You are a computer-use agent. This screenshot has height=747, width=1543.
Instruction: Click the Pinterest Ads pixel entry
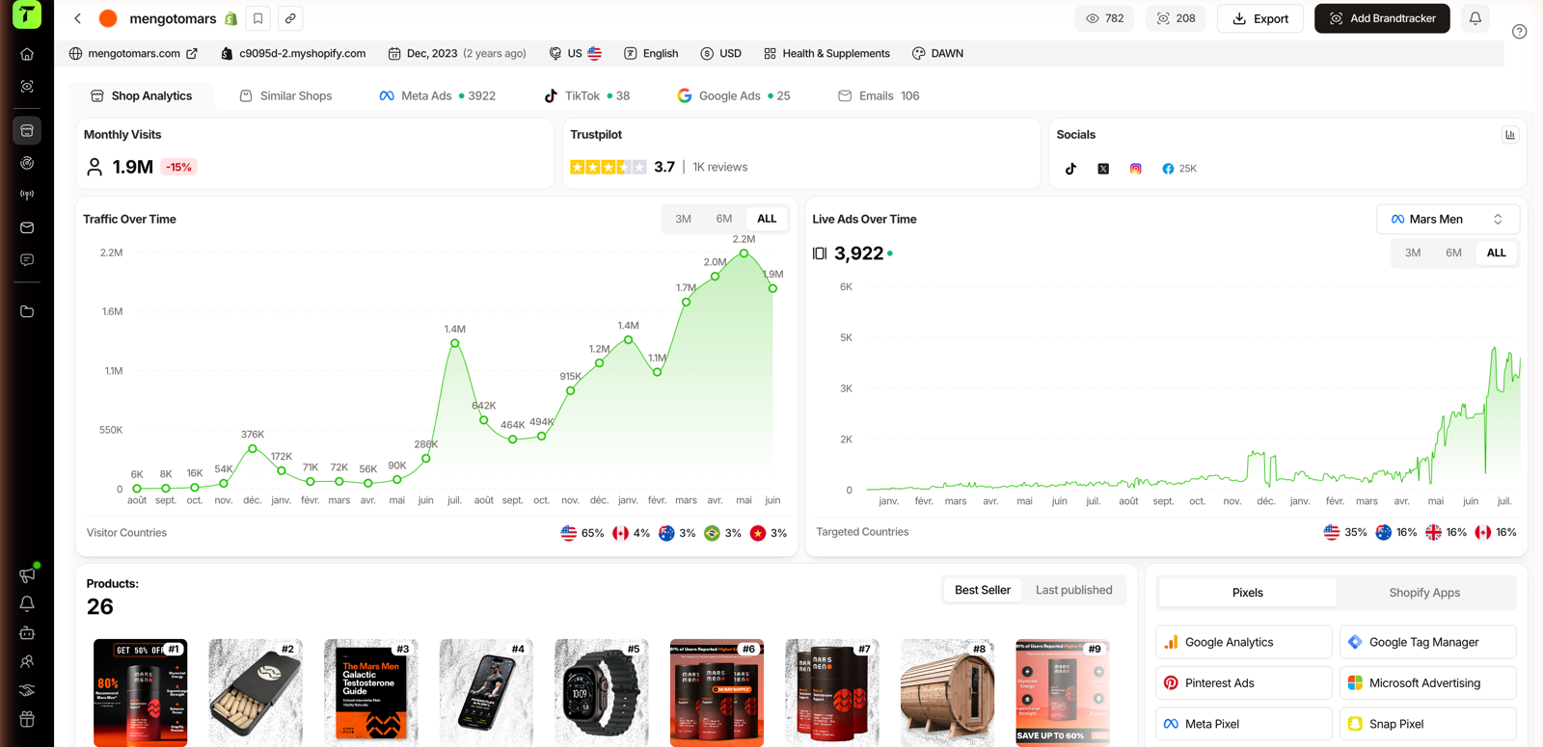point(1243,682)
